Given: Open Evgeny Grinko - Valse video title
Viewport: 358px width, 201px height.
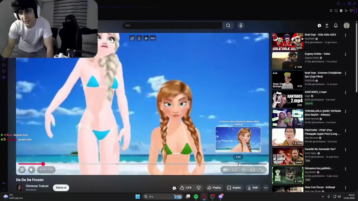Looking at the screenshot, I should tap(317, 54).
